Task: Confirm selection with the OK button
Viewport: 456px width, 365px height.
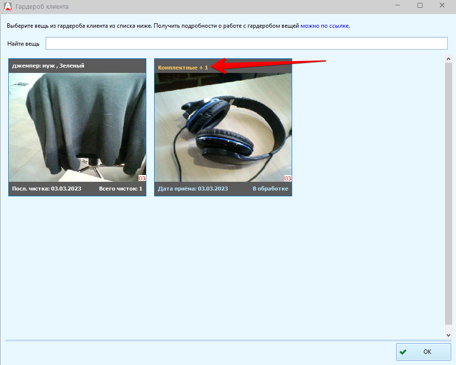Action: pyautogui.click(x=423, y=352)
